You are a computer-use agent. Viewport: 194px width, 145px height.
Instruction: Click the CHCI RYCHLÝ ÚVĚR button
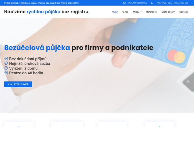coord(18,84)
